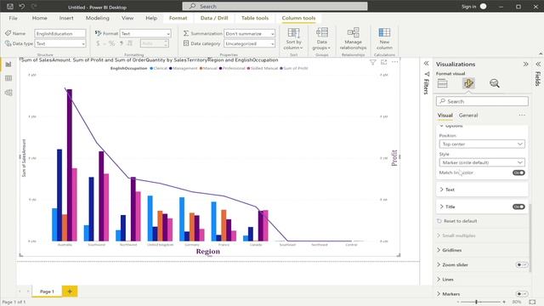Image resolution: width=544 pixels, height=306 pixels.
Task: Open the Analytics magnifier icon
Action: pos(495,83)
